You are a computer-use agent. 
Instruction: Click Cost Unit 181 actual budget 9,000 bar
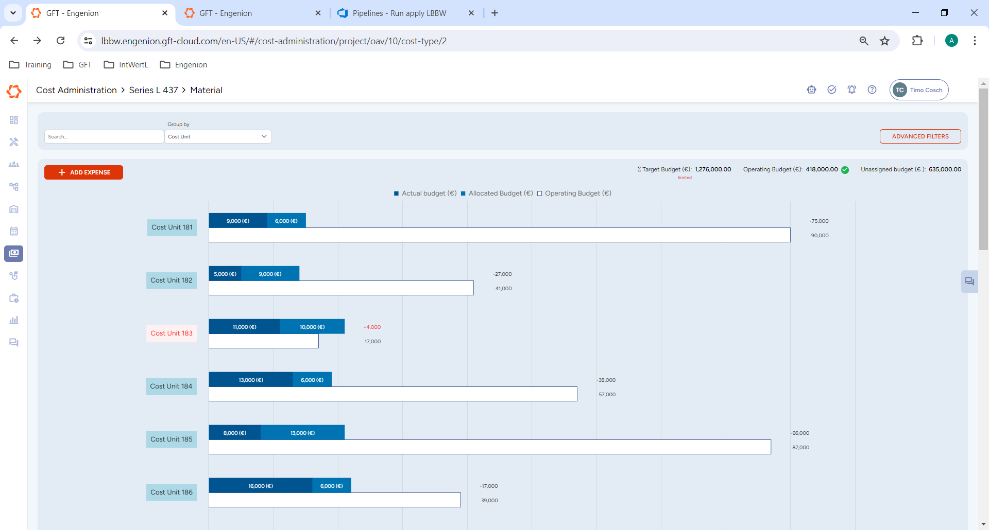pos(238,221)
